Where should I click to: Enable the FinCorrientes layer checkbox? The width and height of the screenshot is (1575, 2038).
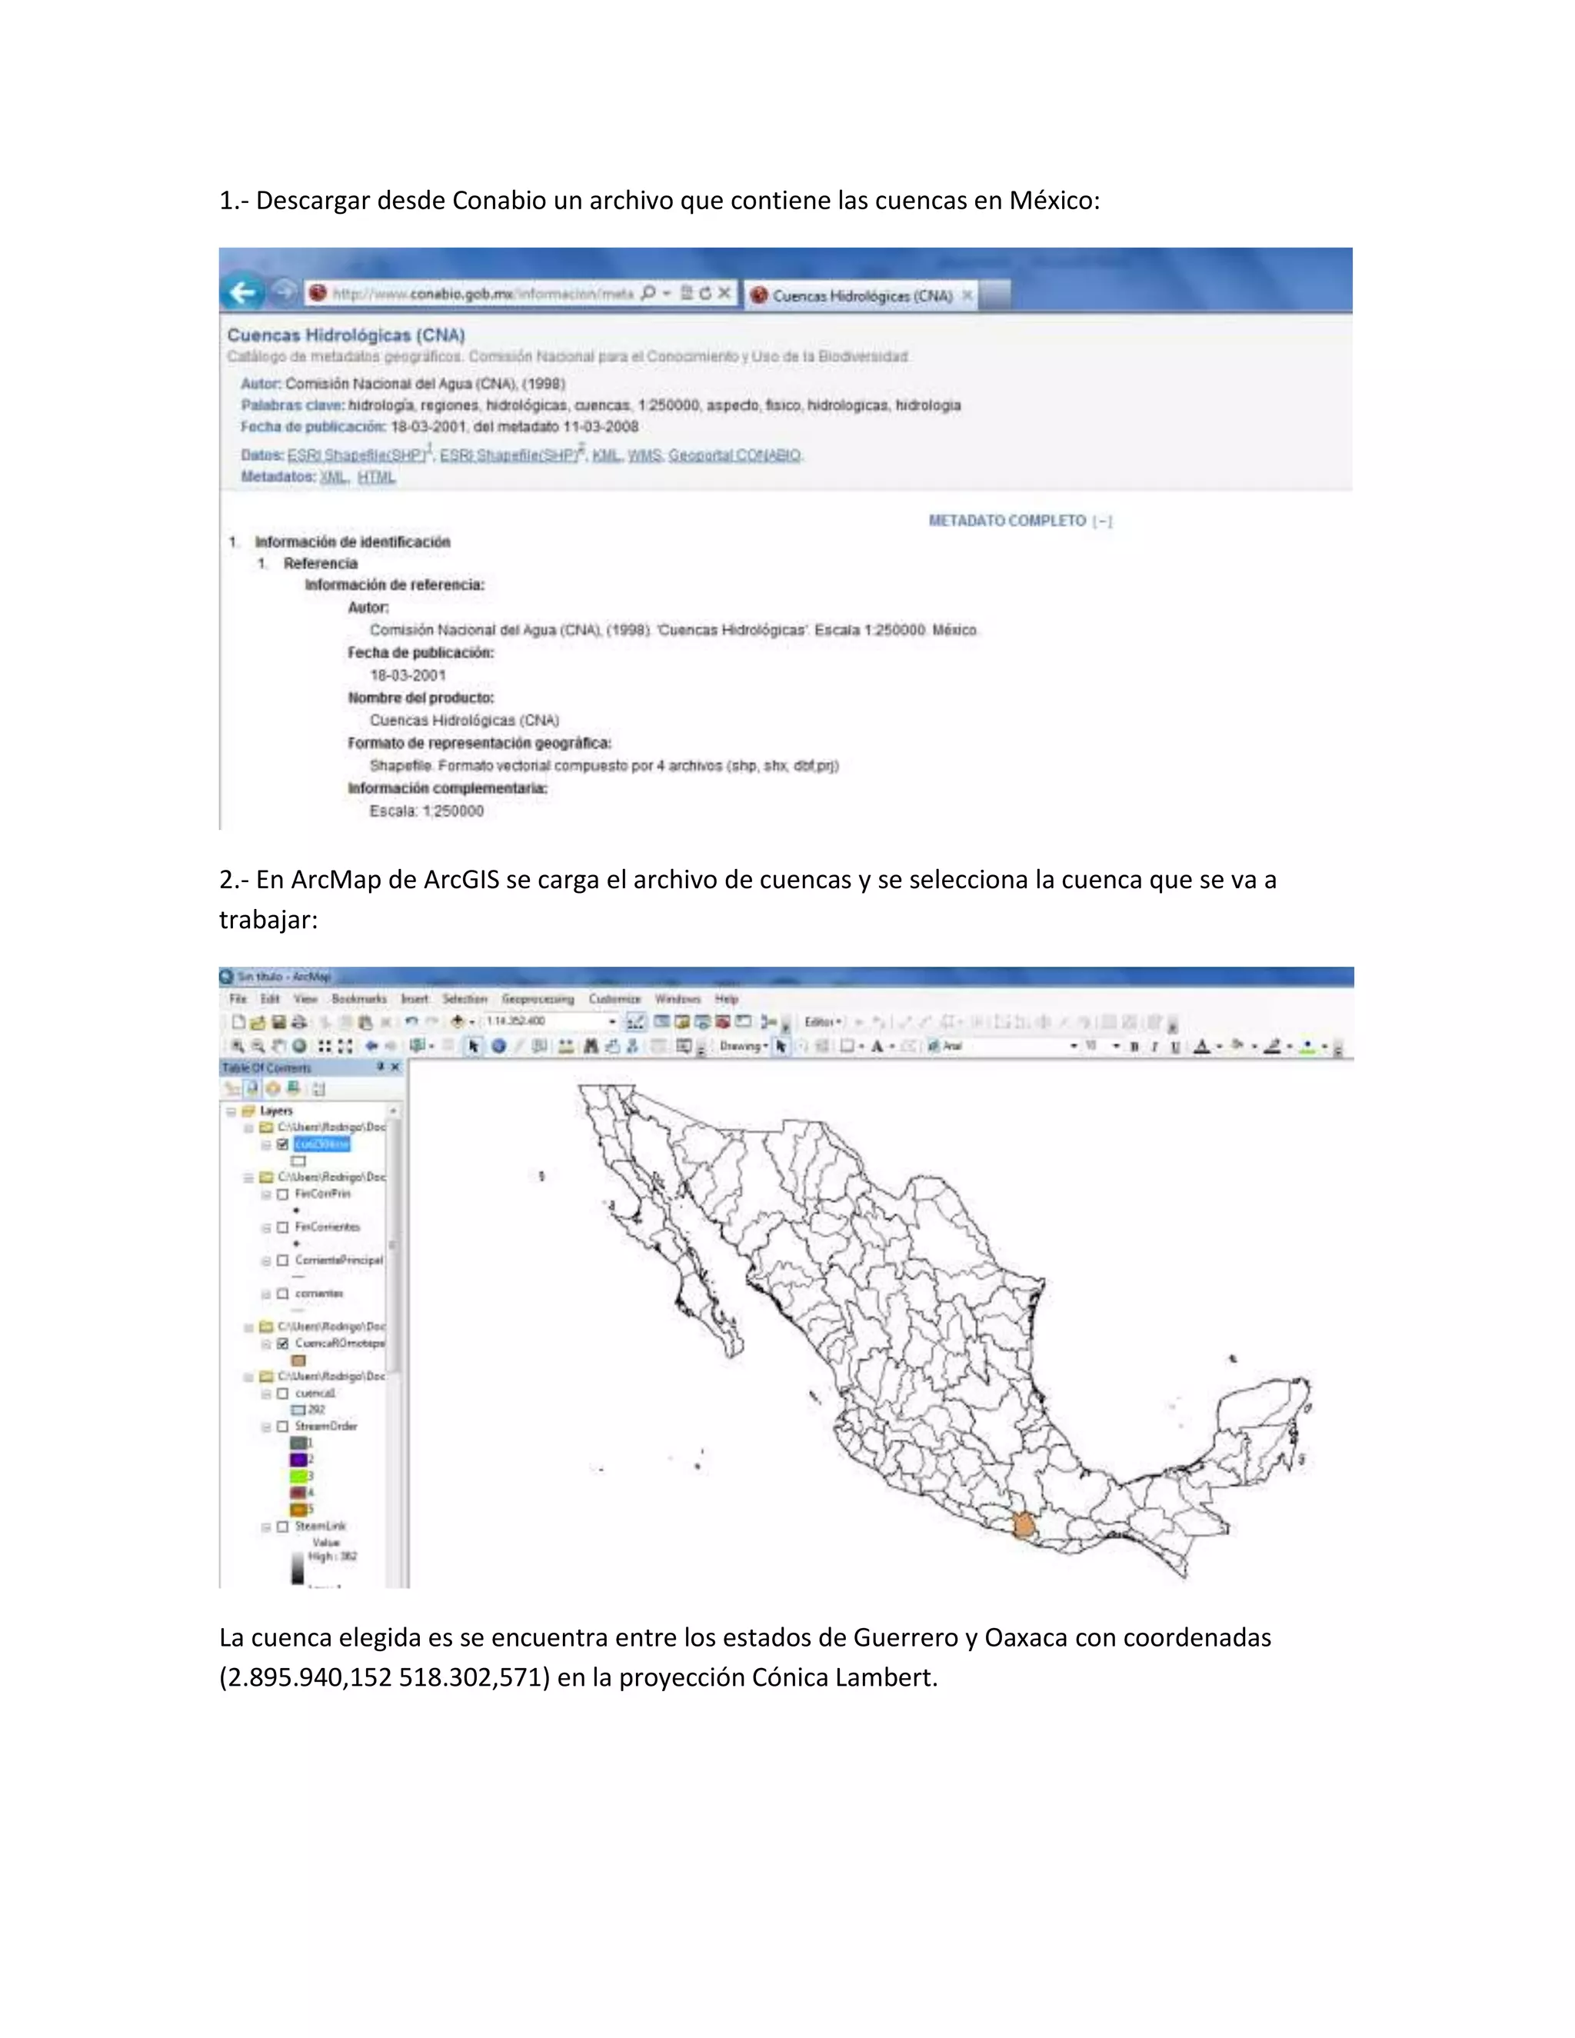pyautogui.click(x=283, y=1227)
